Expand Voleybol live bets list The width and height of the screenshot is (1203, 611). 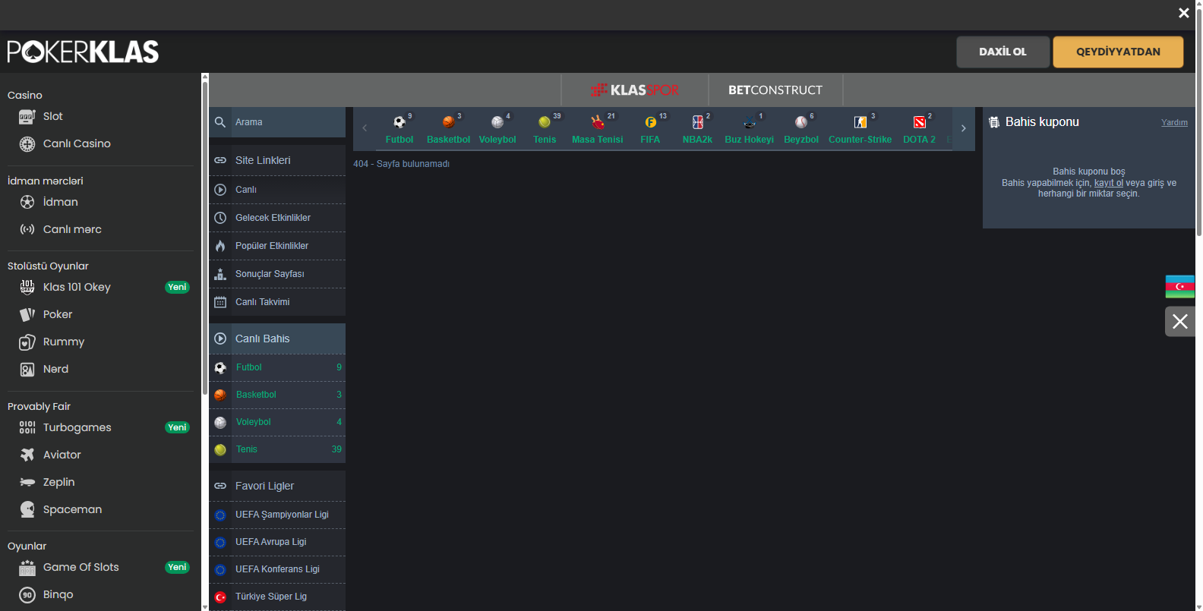277,422
